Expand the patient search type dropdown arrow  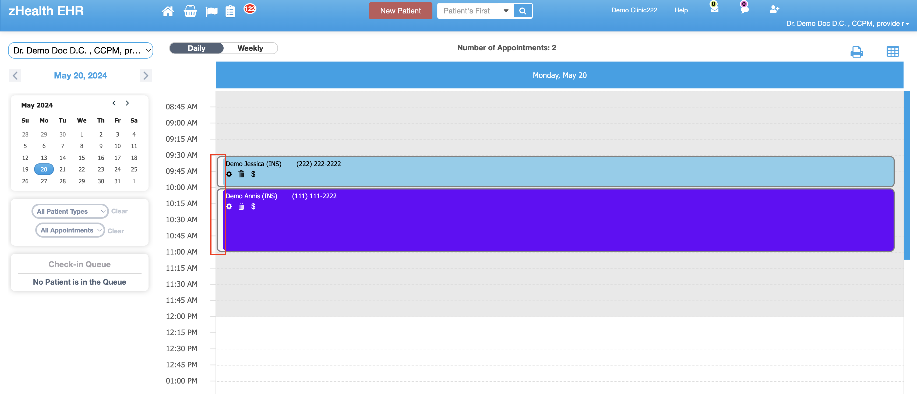pos(506,11)
